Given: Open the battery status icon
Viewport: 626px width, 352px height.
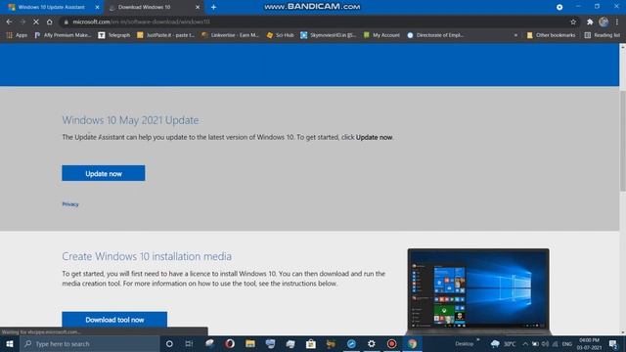Looking at the screenshot, I should (535, 344).
